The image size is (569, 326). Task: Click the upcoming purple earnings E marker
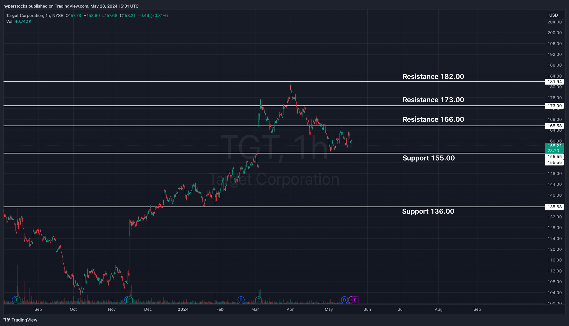[x=355, y=300]
